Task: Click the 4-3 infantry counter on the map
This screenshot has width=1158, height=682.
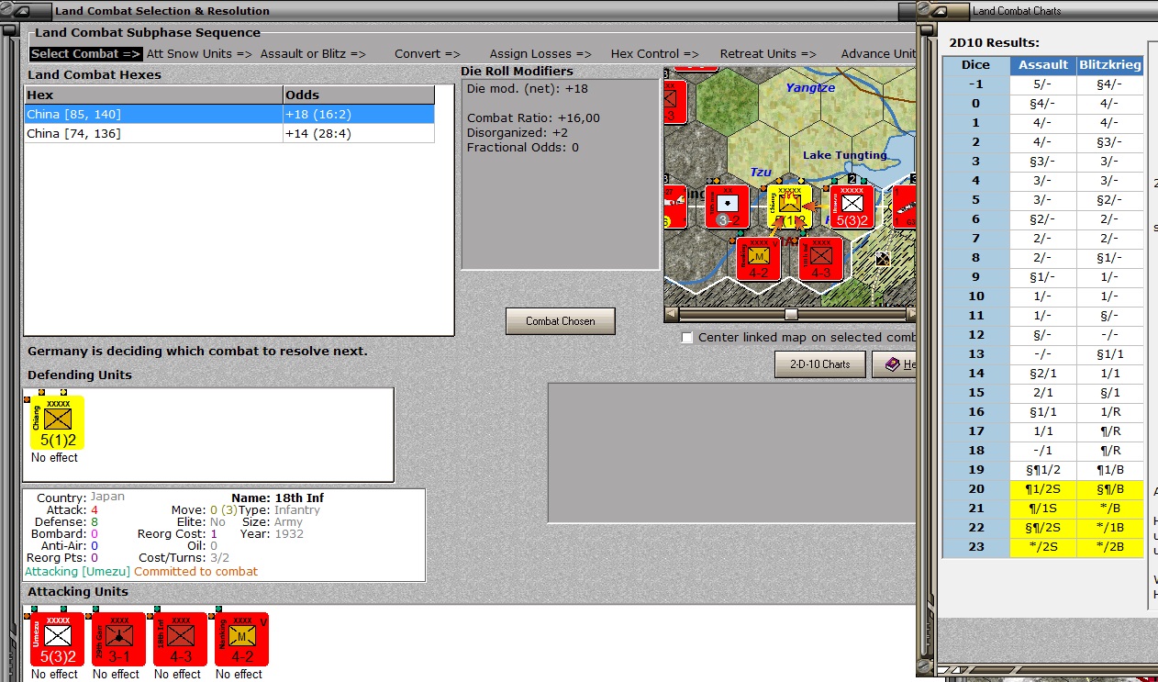Action: click(x=820, y=258)
